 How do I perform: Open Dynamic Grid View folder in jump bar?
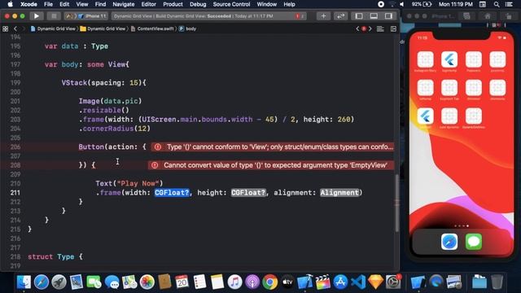[x=103, y=29]
